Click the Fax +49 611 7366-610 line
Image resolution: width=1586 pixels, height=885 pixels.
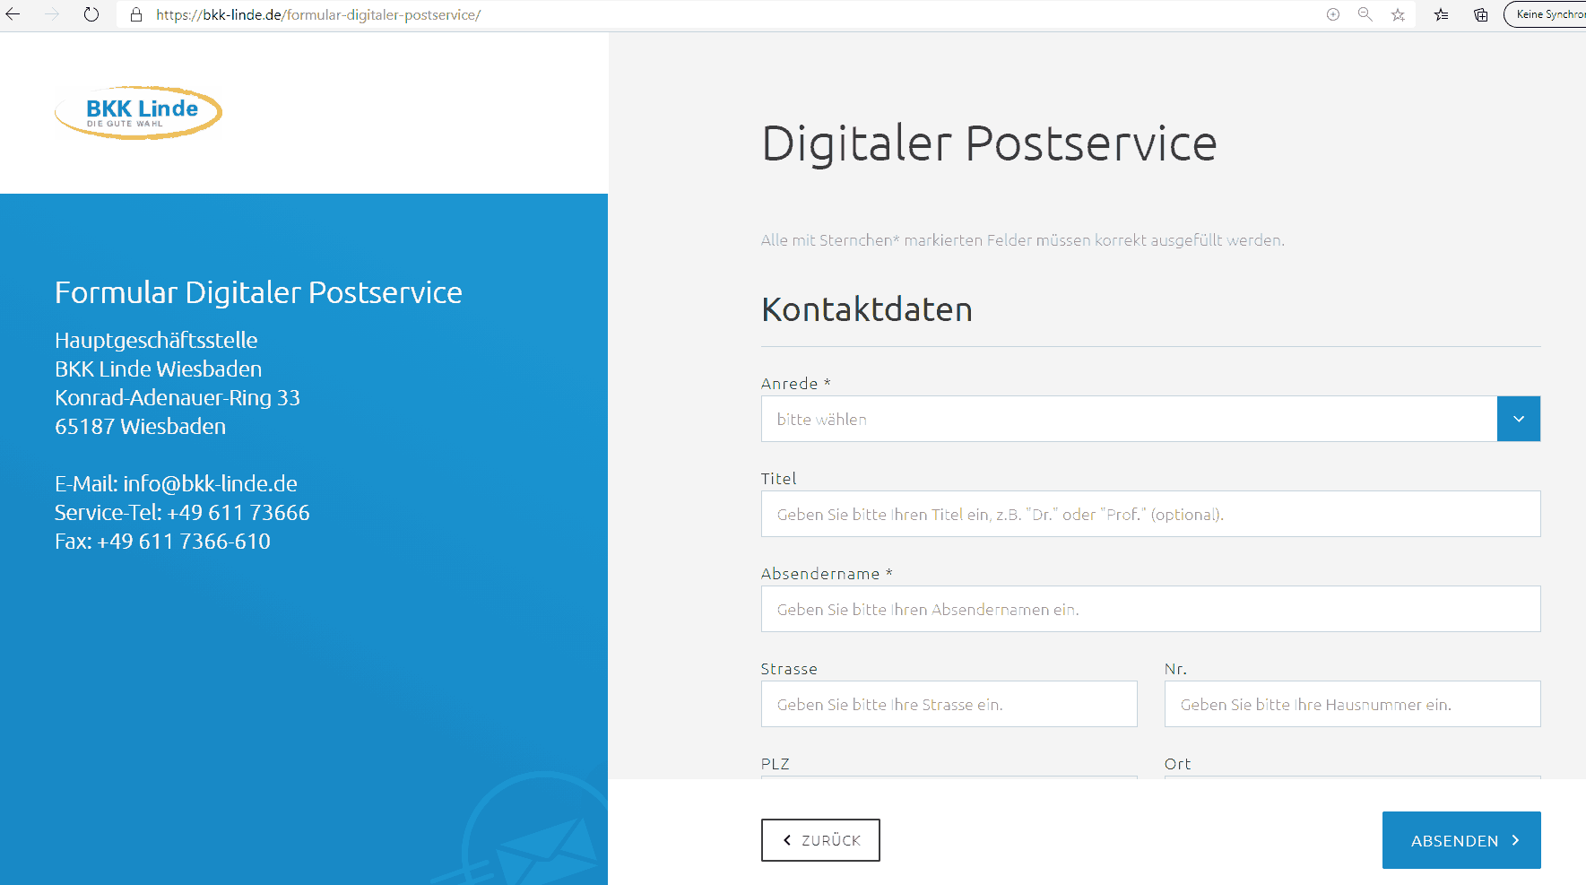coord(162,542)
